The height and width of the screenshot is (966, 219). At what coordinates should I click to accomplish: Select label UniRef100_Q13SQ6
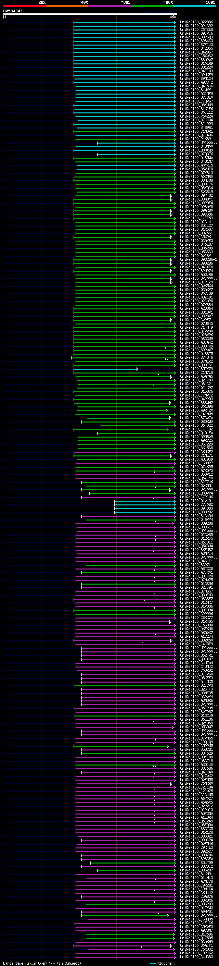point(196,584)
